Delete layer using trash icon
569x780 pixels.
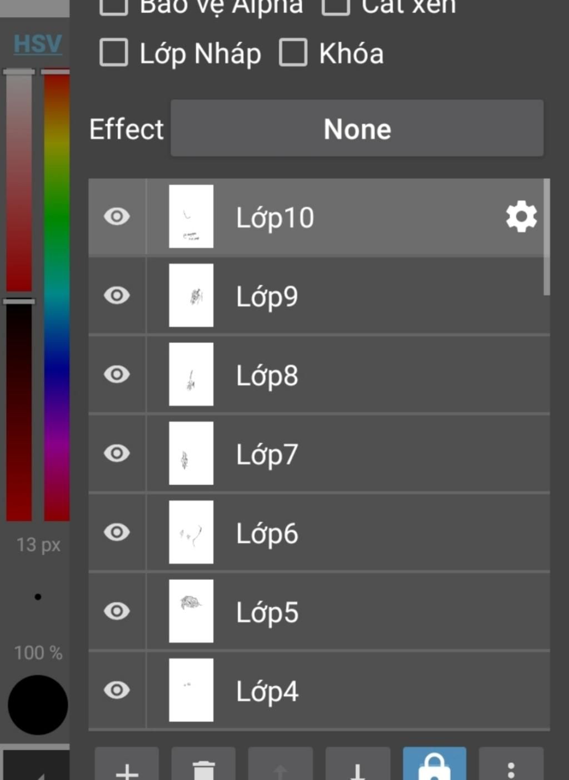click(x=203, y=765)
